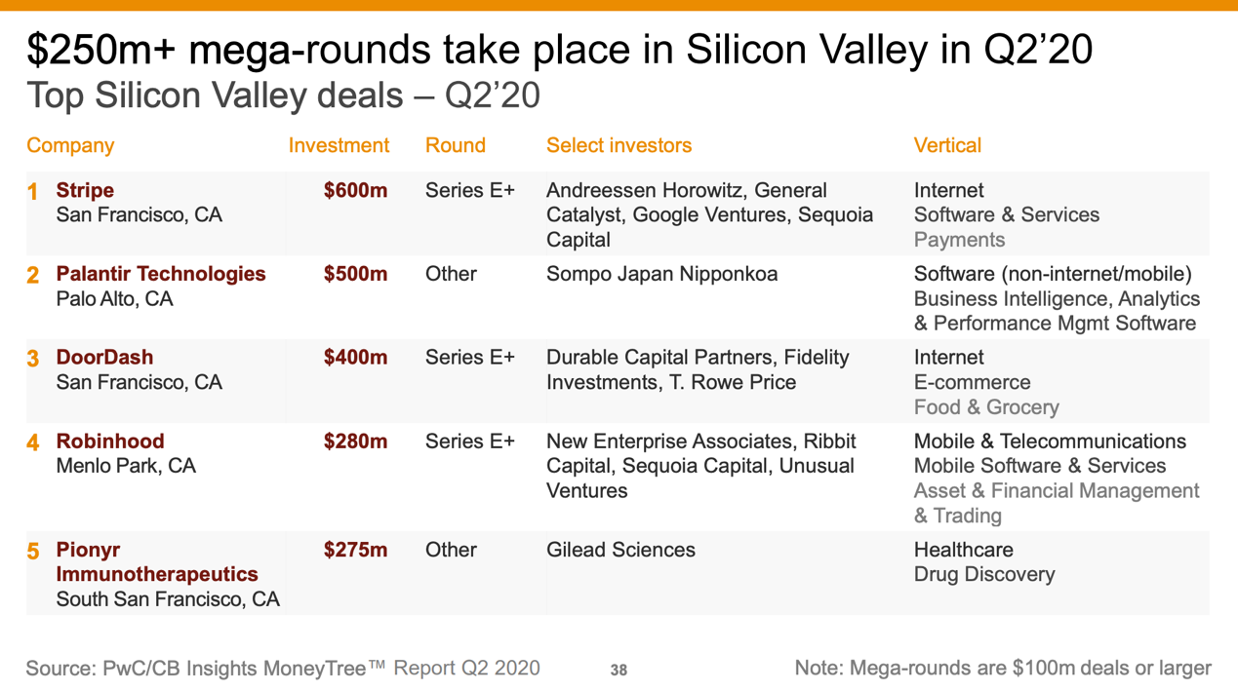Click the PwC/CB Insights MoneyTree source line
1238x691 pixels.
pos(282,669)
